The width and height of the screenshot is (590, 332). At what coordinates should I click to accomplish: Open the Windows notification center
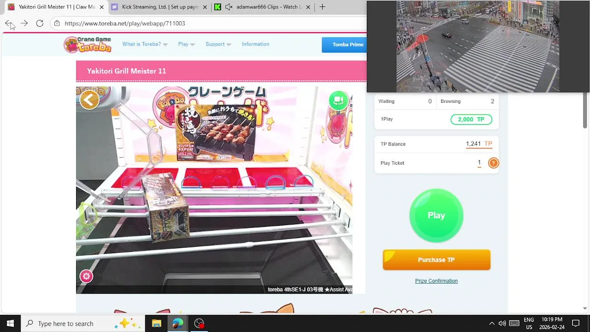pyautogui.click(x=576, y=323)
